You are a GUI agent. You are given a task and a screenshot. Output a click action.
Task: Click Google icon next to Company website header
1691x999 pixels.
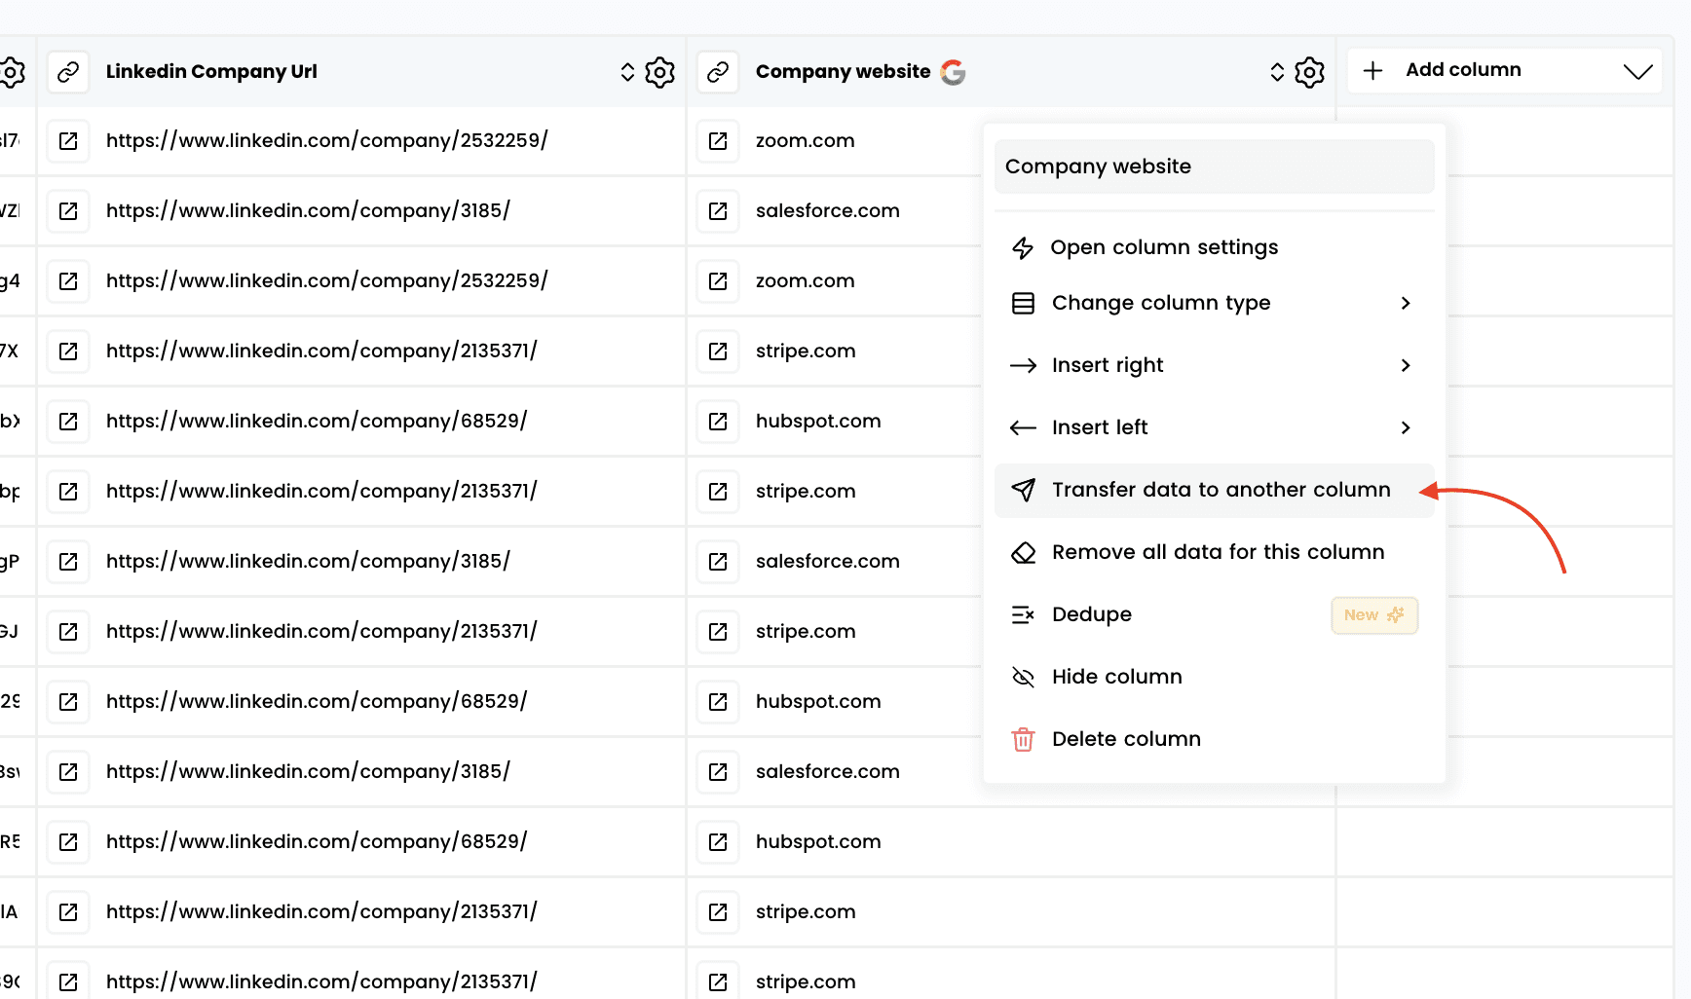coord(954,72)
